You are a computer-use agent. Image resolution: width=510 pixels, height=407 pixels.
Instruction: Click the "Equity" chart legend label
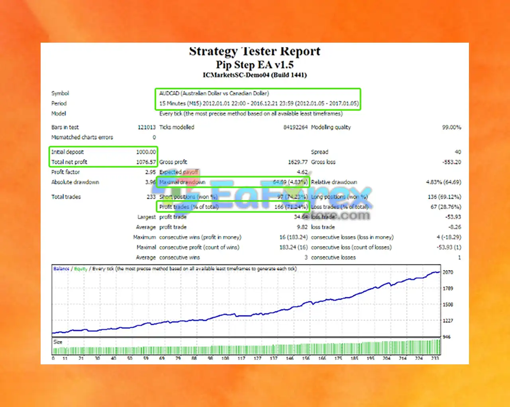tap(80, 269)
